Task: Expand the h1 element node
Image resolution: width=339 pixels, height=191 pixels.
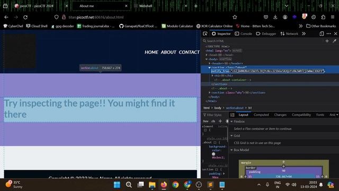Action: [x=212, y=76]
